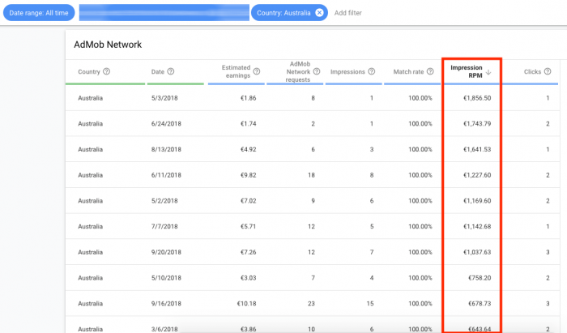Click Add filter

pyautogui.click(x=347, y=13)
